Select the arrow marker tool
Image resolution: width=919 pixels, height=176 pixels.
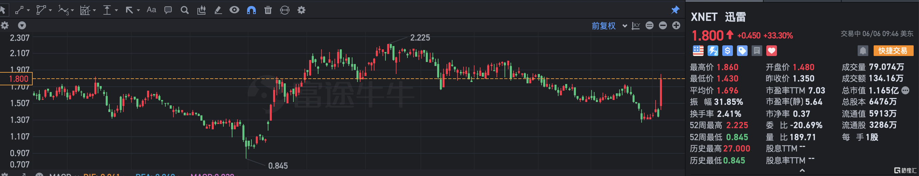coord(129,10)
